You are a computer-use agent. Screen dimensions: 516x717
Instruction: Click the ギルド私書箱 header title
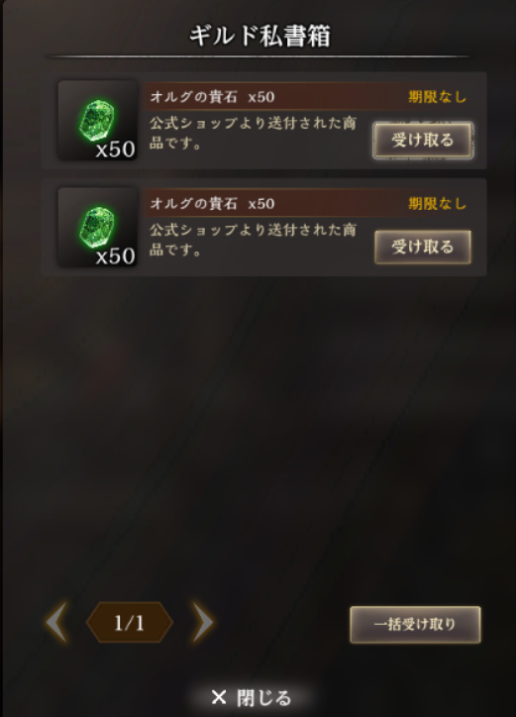(259, 36)
